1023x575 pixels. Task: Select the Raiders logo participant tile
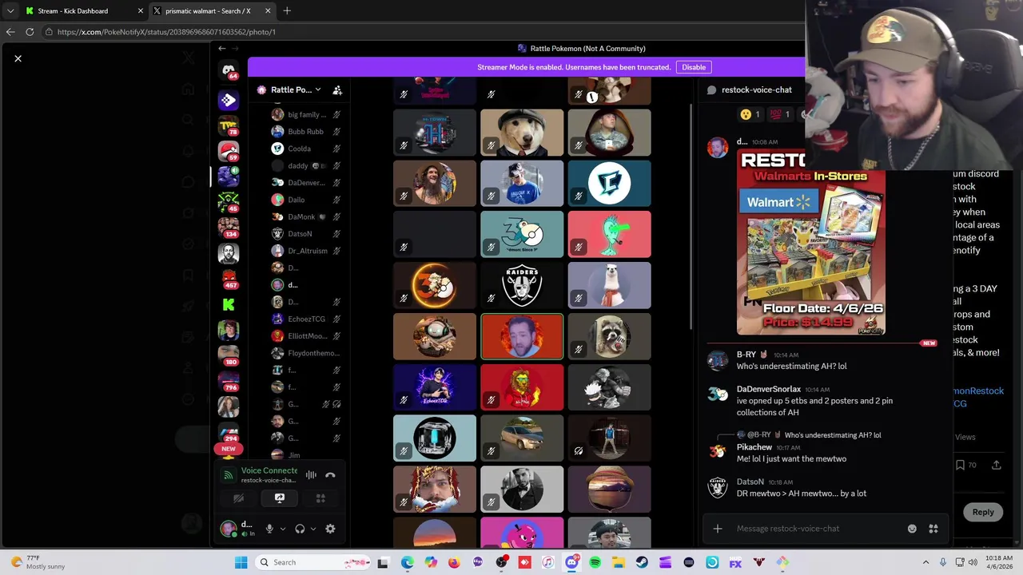522,285
